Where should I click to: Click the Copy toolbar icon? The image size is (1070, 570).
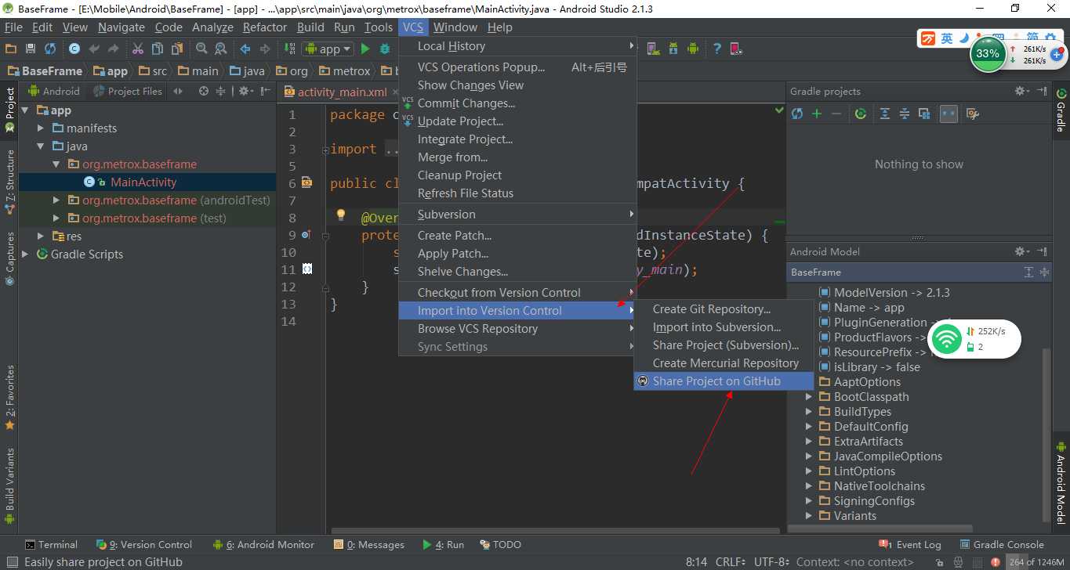tap(158, 49)
